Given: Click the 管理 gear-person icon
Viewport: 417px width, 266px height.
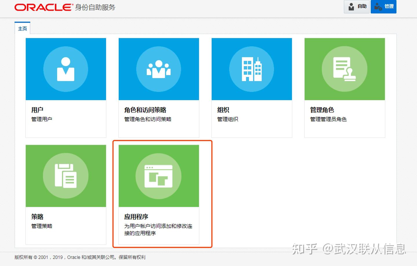Looking at the screenshot, I should [x=378, y=7].
